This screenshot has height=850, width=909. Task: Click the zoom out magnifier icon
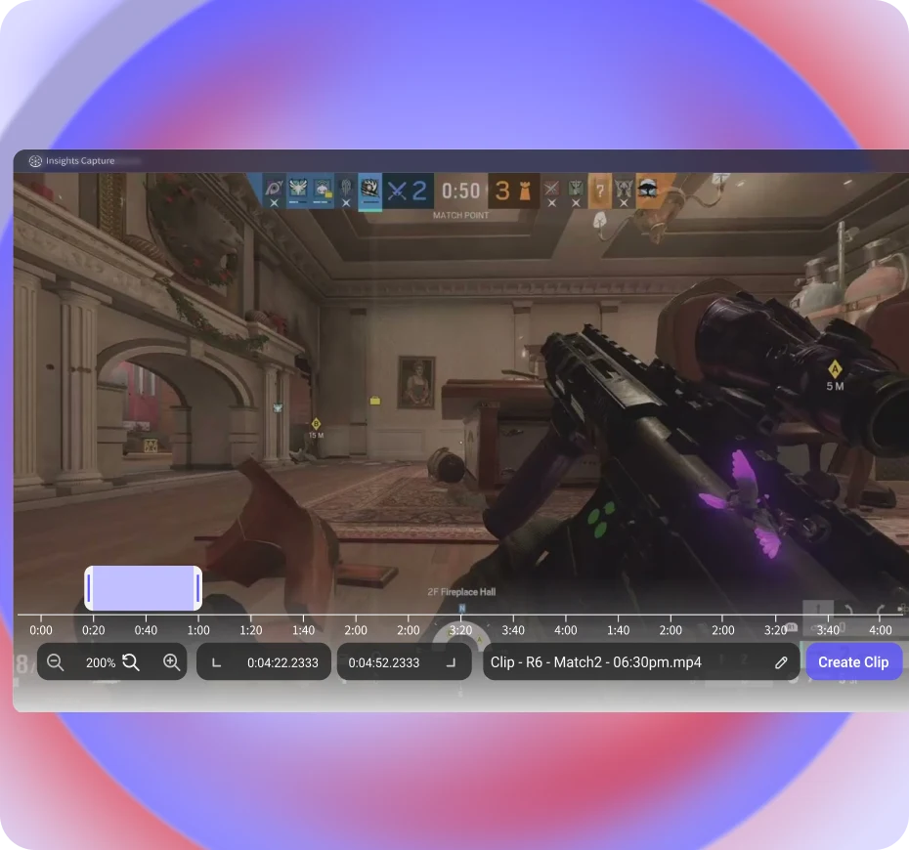coord(55,661)
